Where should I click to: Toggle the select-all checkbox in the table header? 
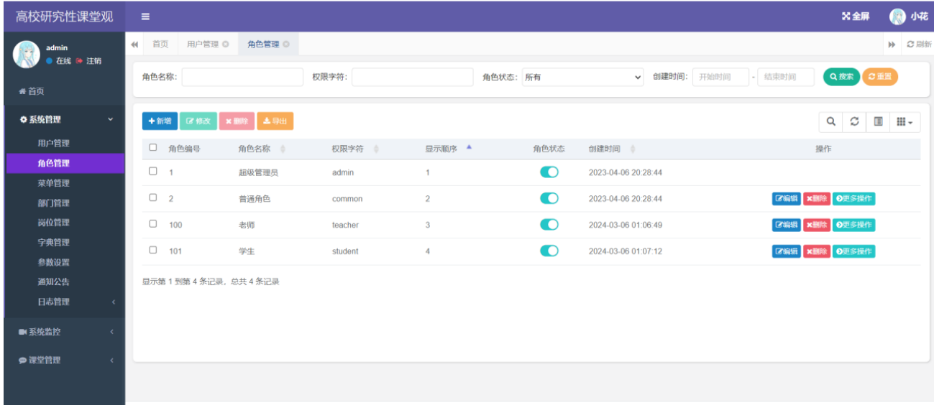pos(152,148)
